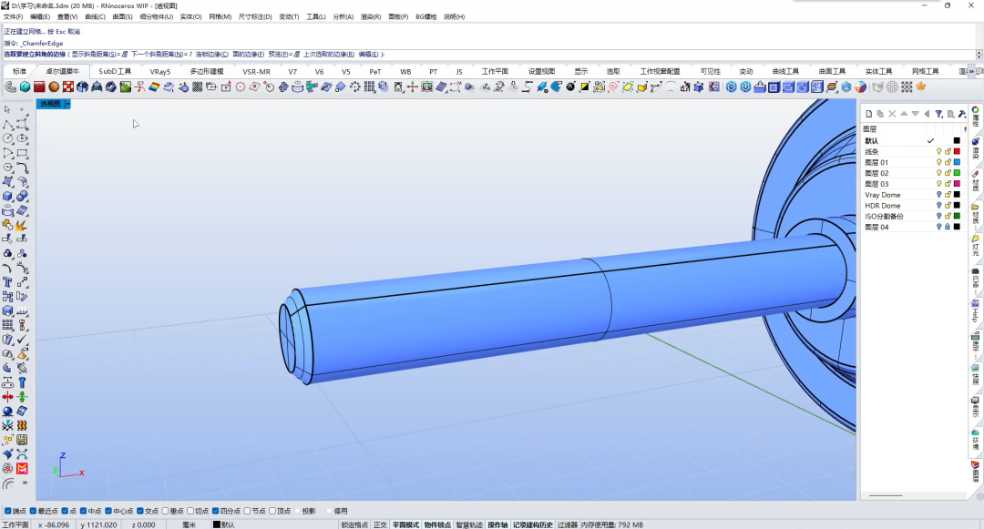The height and width of the screenshot is (529, 984).
Task: Switch to the VRay5 toolbar tab
Action: [x=160, y=71]
